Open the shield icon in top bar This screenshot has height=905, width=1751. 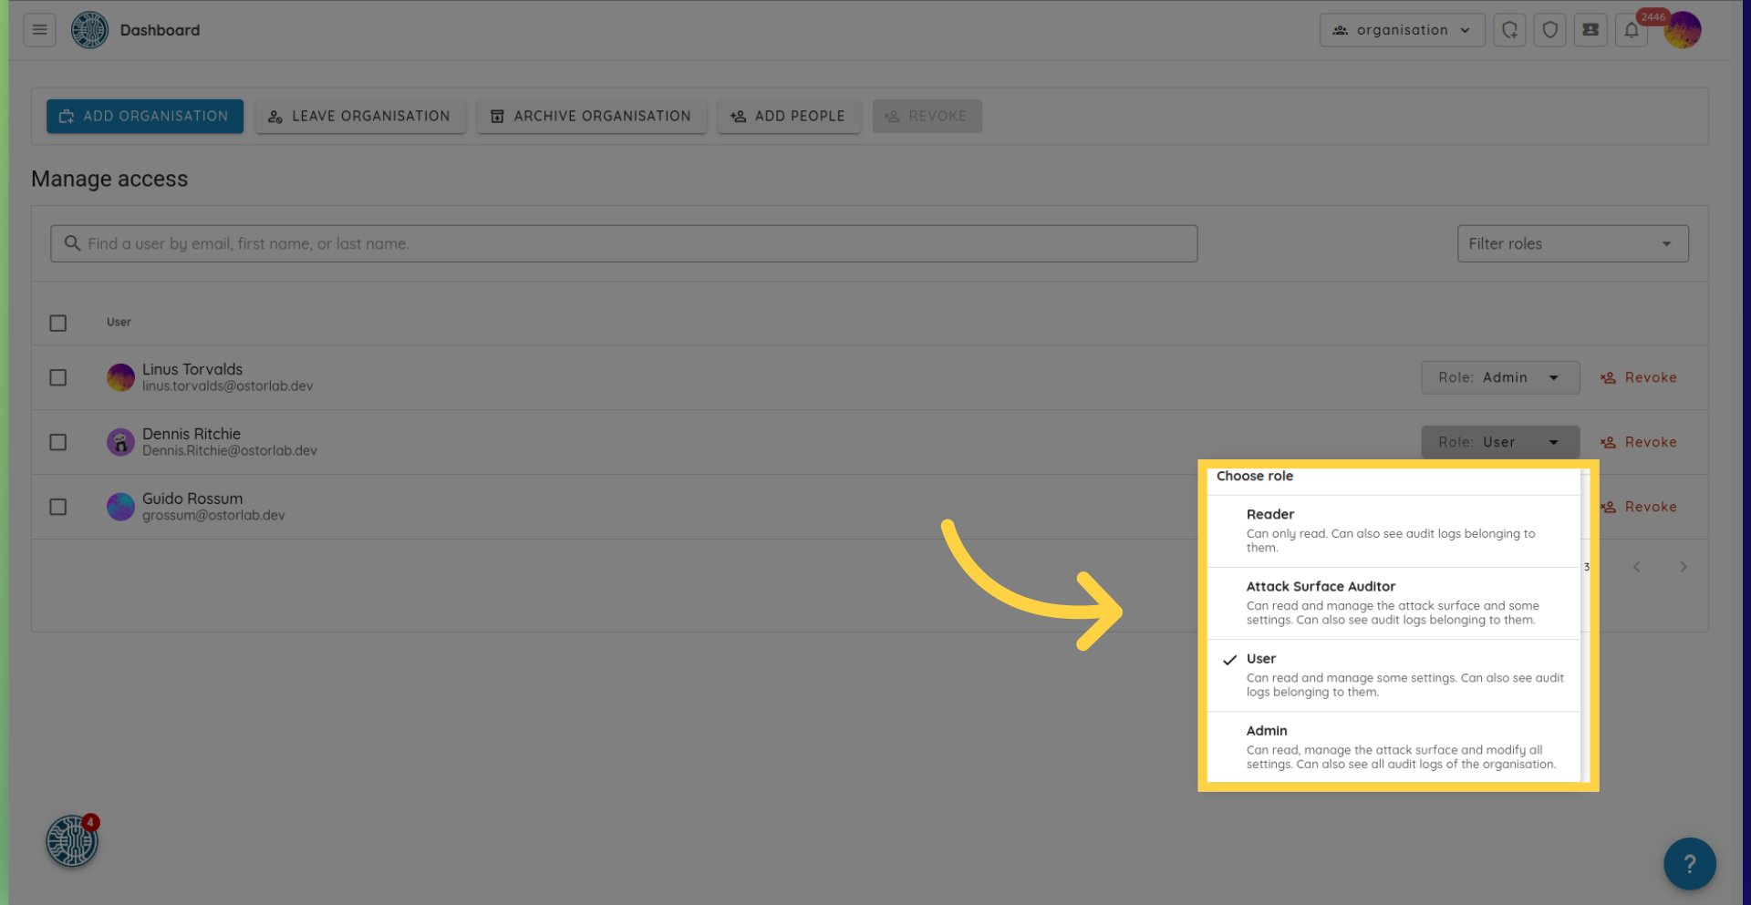point(1549,30)
